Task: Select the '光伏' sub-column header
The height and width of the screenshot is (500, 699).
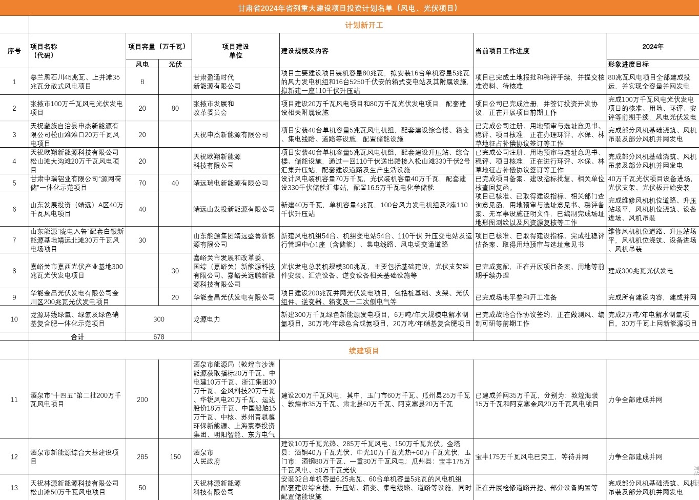Action: click(x=175, y=64)
